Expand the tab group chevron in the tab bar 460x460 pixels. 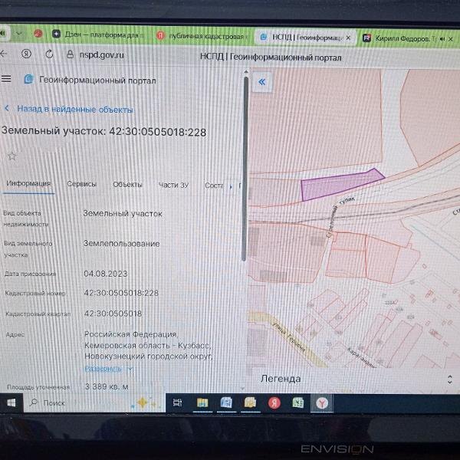(x=19, y=33)
